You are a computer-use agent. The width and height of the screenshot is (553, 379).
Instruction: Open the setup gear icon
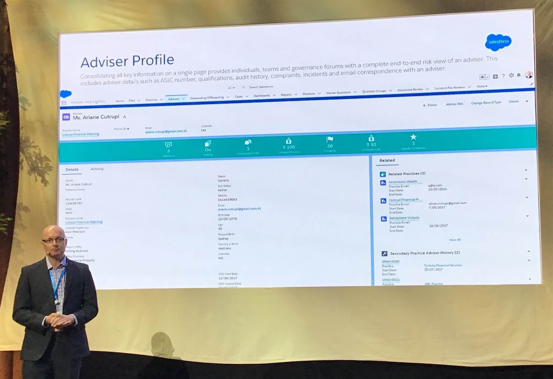511,75
